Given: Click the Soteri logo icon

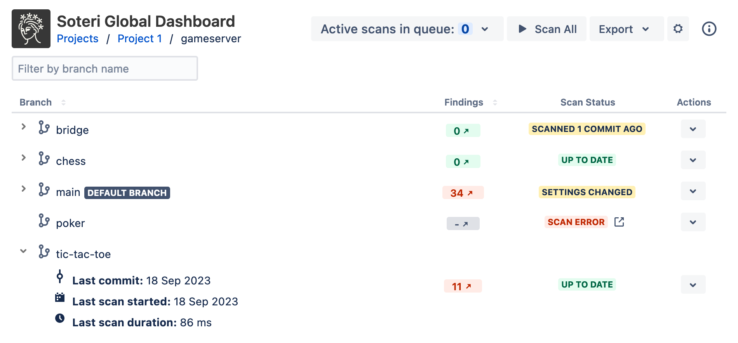Looking at the screenshot, I should 31,29.
